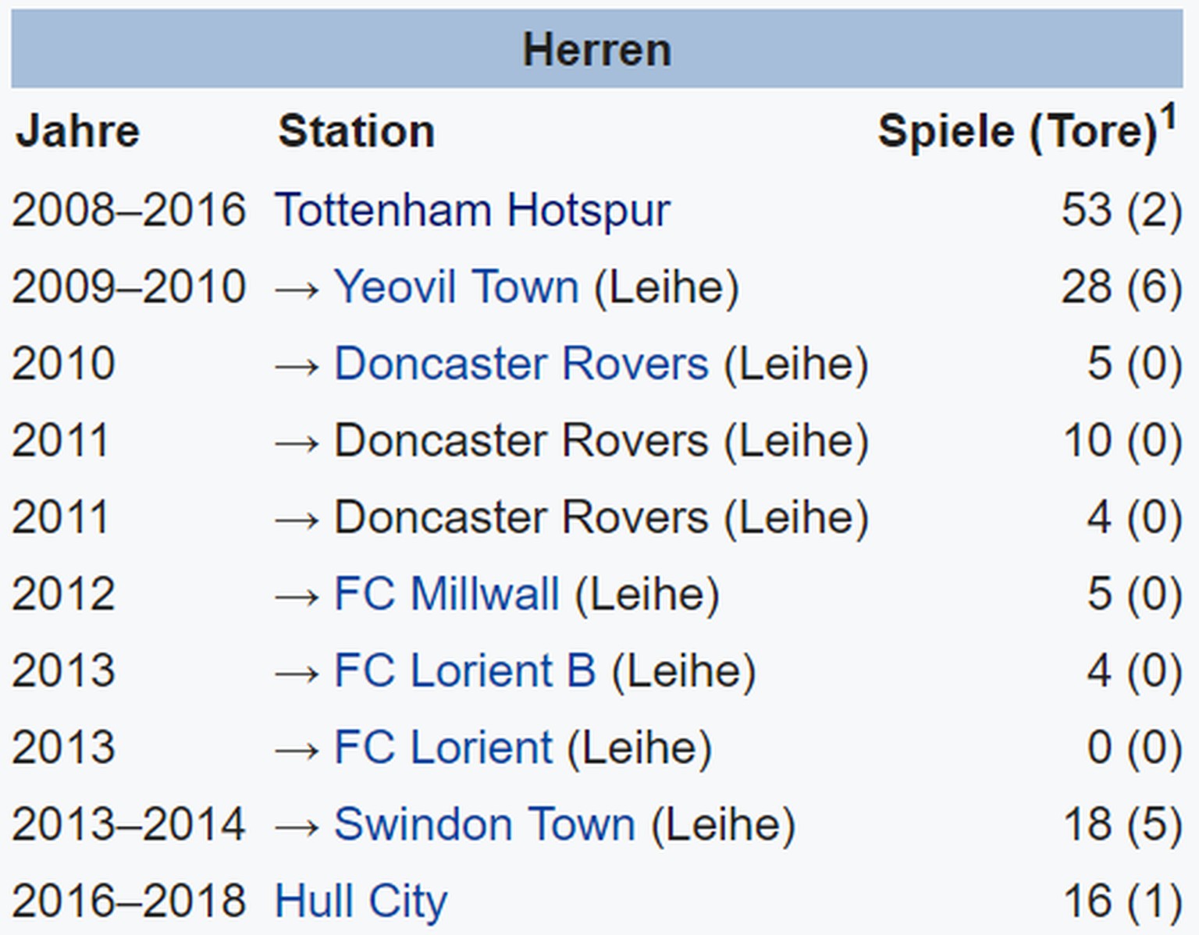This screenshot has width=1199, height=935.
Task: Follow the FC Millwall link
Action: [x=447, y=594]
